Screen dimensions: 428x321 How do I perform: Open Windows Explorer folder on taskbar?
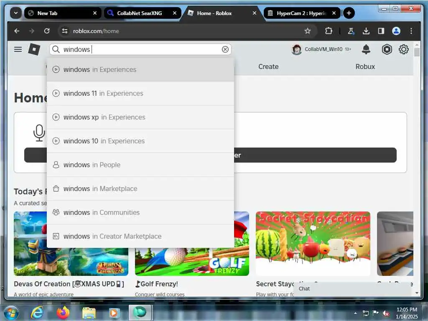tap(89, 313)
